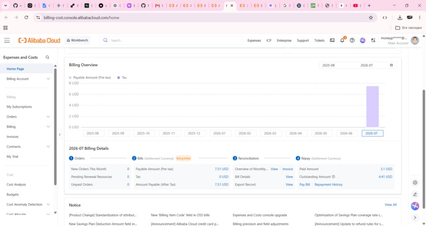Open My Trial in sidebar
The height and width of the screenshot is (226, 426).
click(12, 156)
